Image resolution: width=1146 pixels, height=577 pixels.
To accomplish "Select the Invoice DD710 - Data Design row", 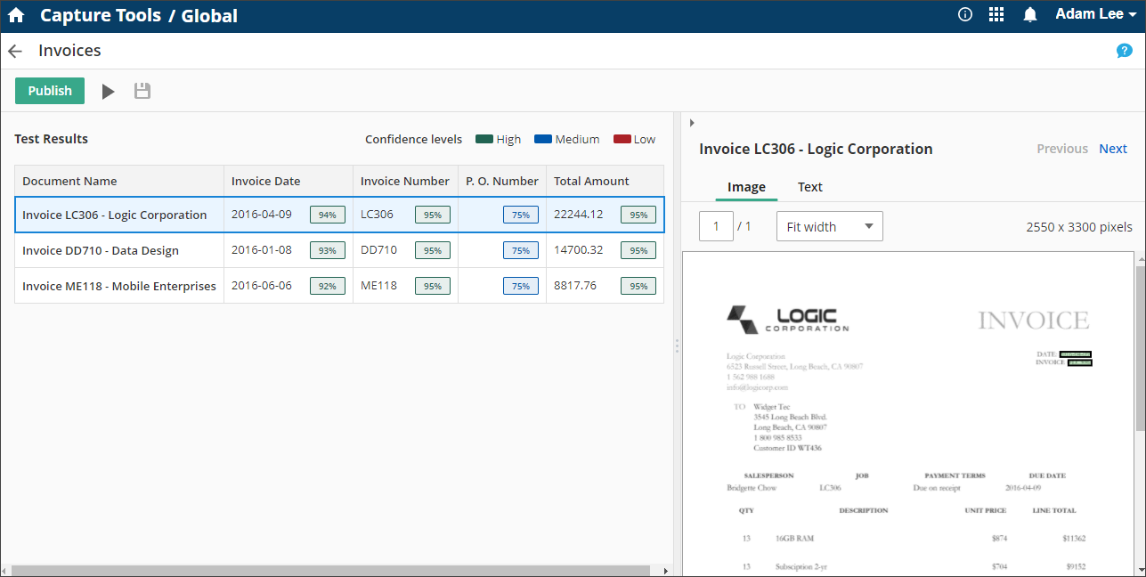I will click(119, 250).
